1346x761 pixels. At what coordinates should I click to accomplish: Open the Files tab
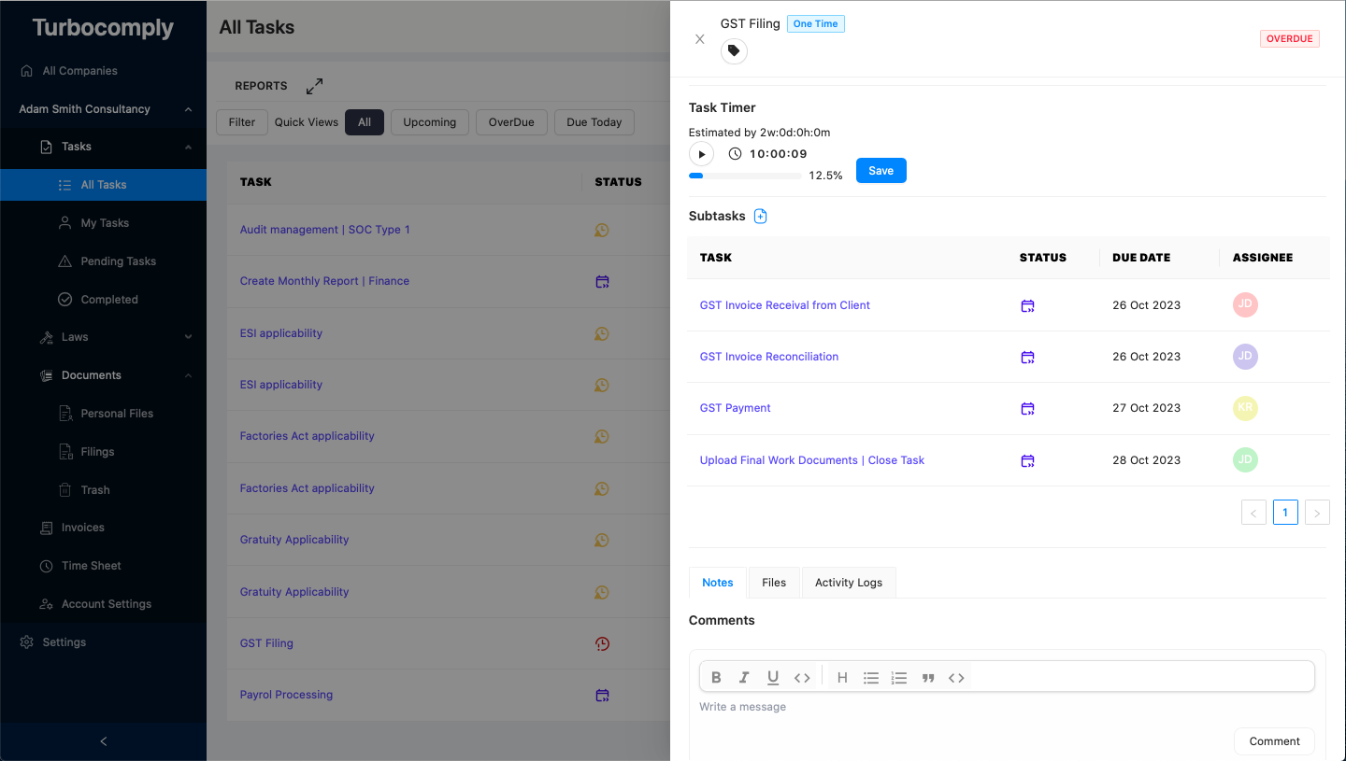pyautogui.click(x=773, y=582)
